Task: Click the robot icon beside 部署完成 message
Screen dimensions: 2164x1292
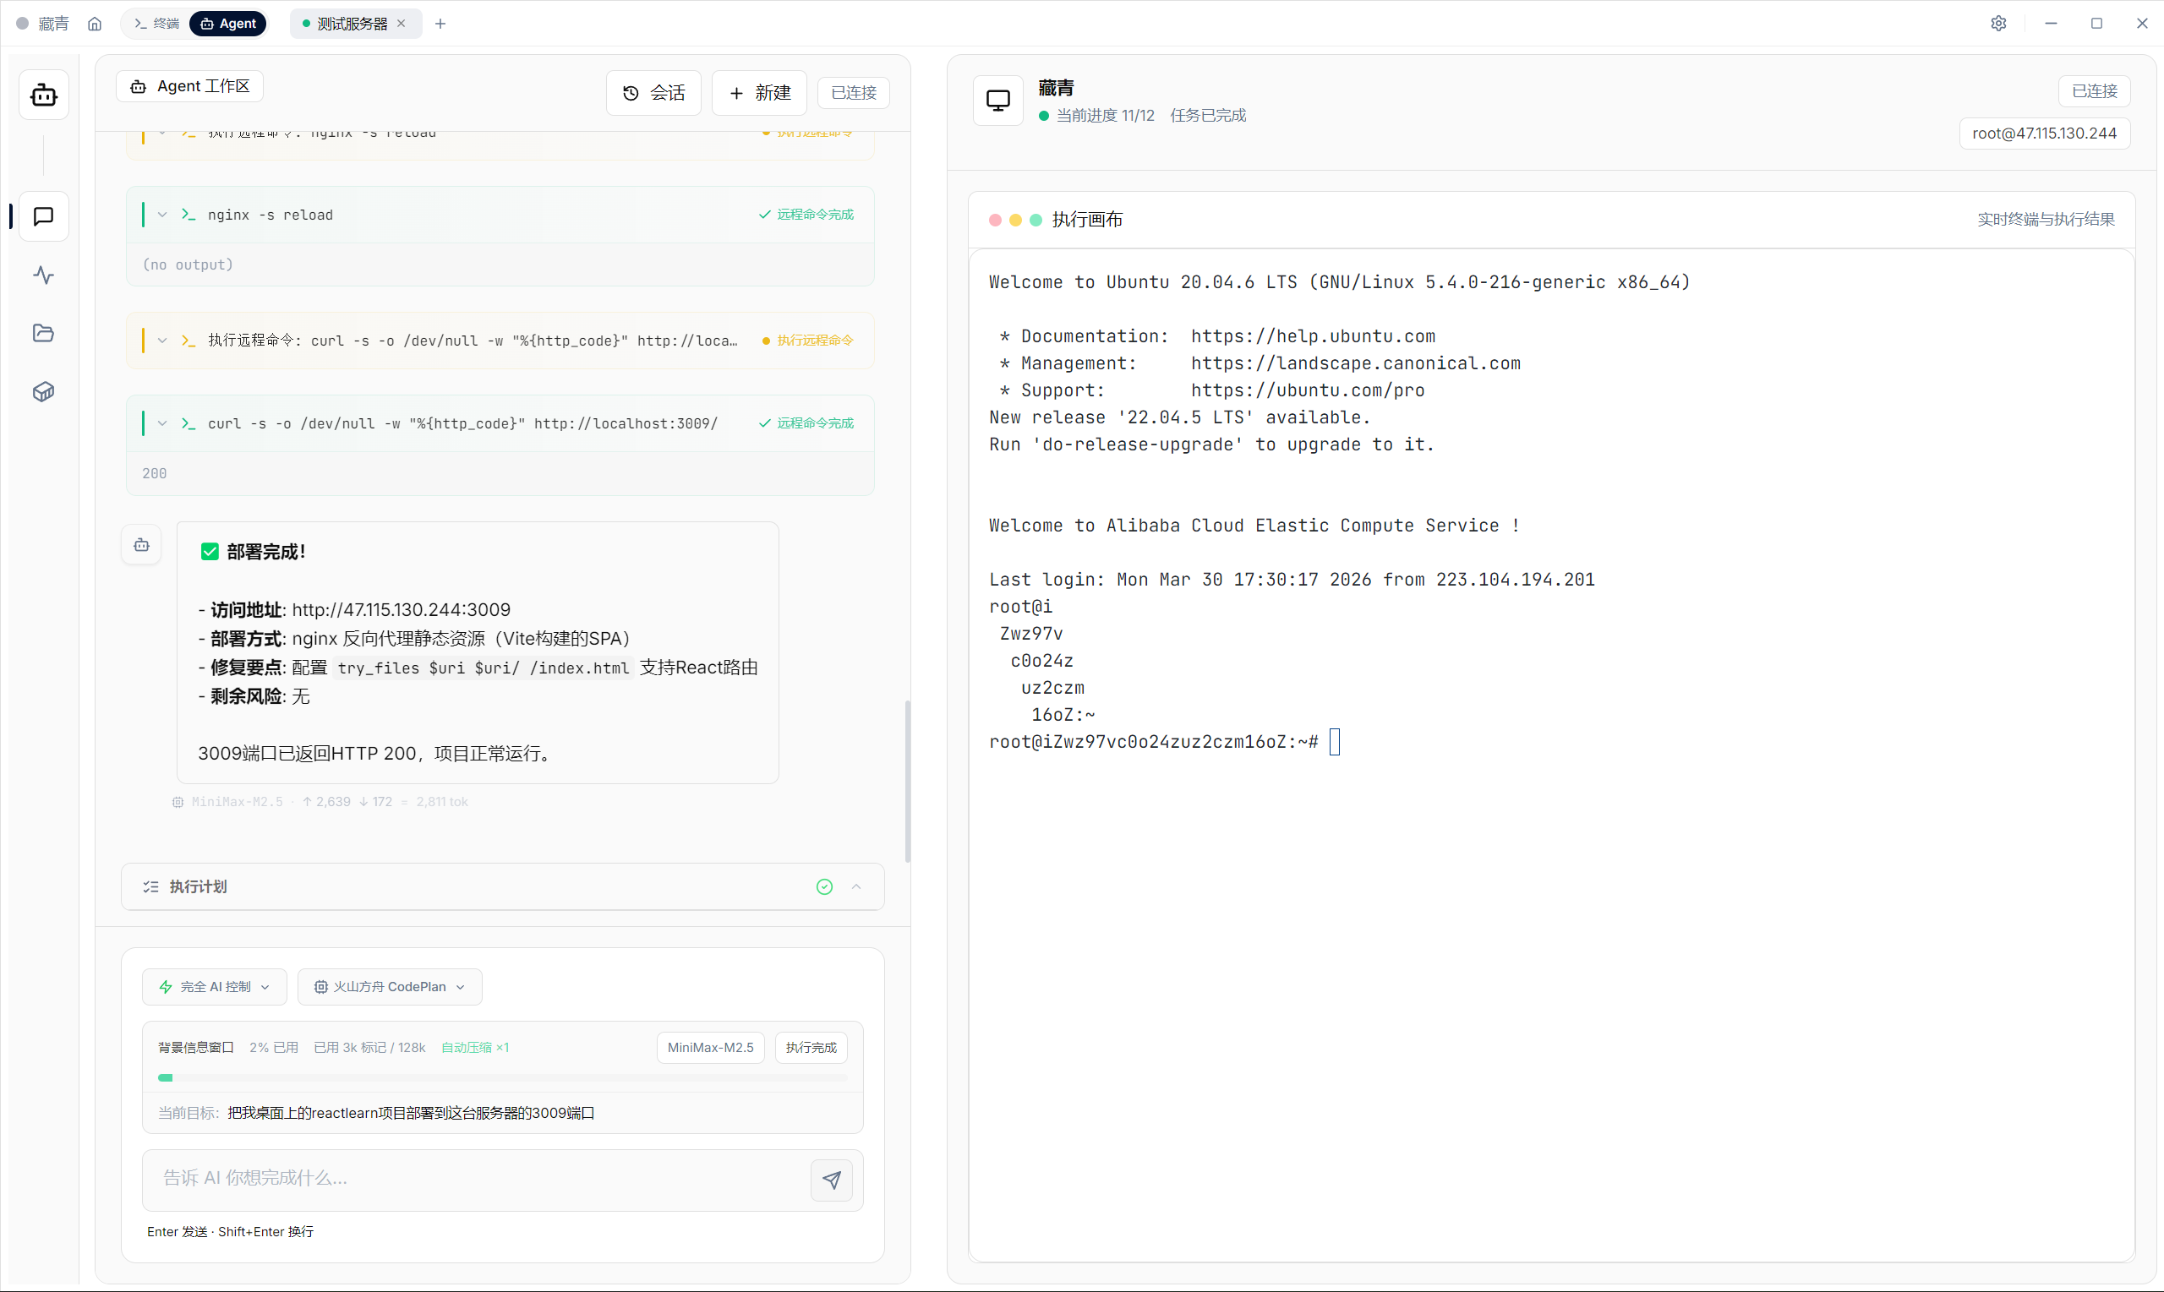Action: tap(142, 544)
